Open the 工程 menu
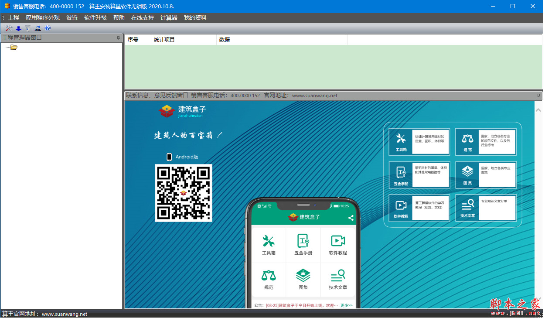Viewport: 545px width, 318px height. [x=14, y=18]
